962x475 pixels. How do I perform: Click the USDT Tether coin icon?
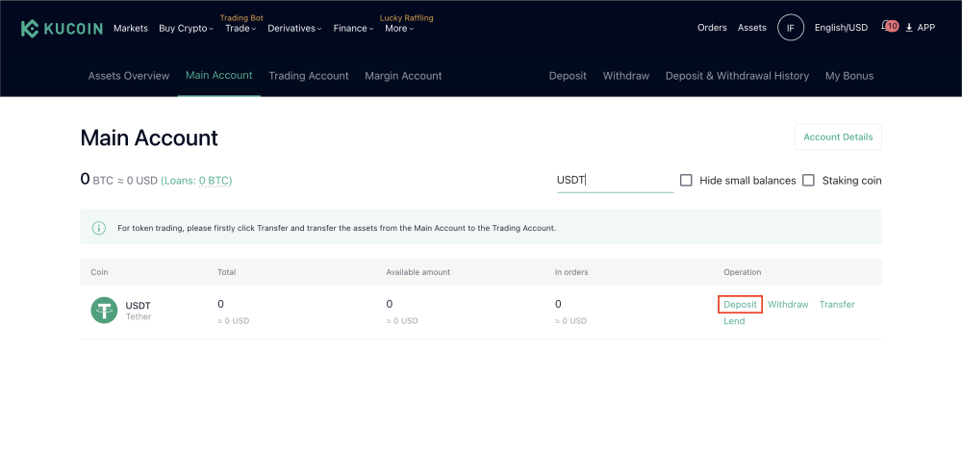pyautogui.click(x=104, y=311)
